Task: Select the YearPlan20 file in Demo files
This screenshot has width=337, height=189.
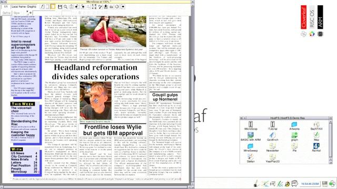Action: pyautogui.click(x=273, y=159)
